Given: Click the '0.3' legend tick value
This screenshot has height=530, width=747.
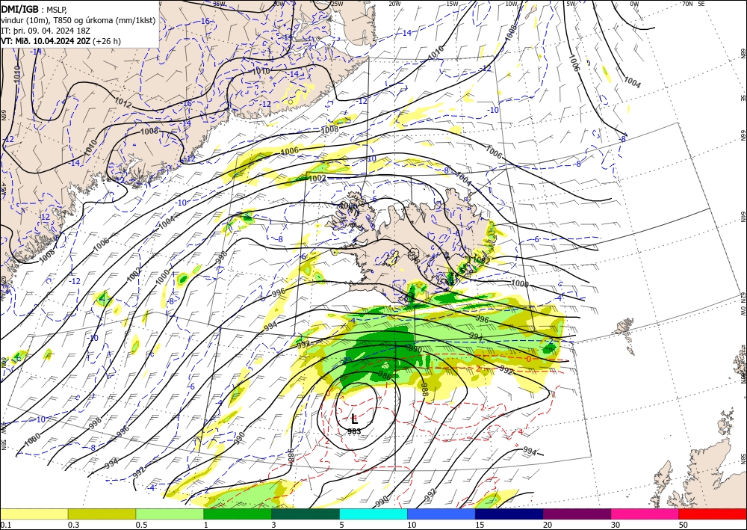Looking at the screenshot, I should click(x=73, y=525).
